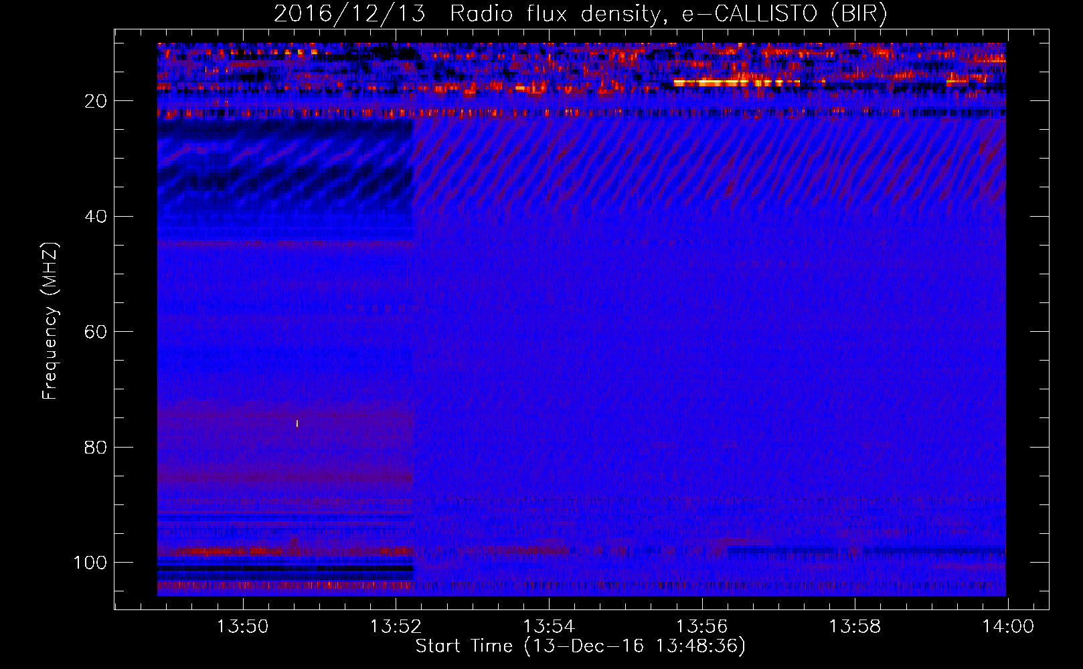The image size is (1083, 669).
Task: Click the '13:54' time tick label
Action: [548, 627]
